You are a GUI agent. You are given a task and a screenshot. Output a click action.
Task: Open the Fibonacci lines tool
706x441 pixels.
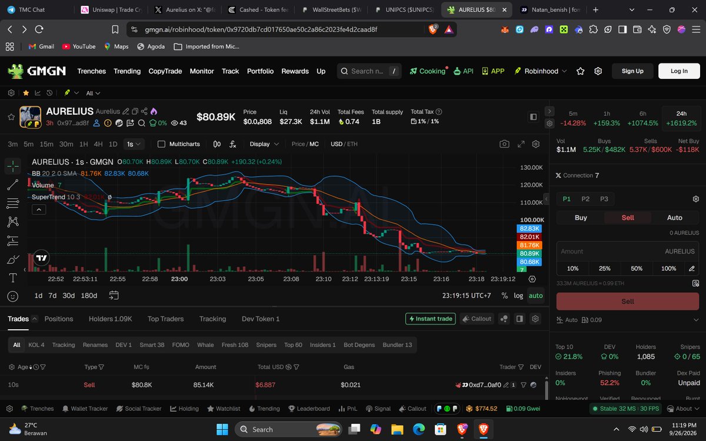pos(12,203)
